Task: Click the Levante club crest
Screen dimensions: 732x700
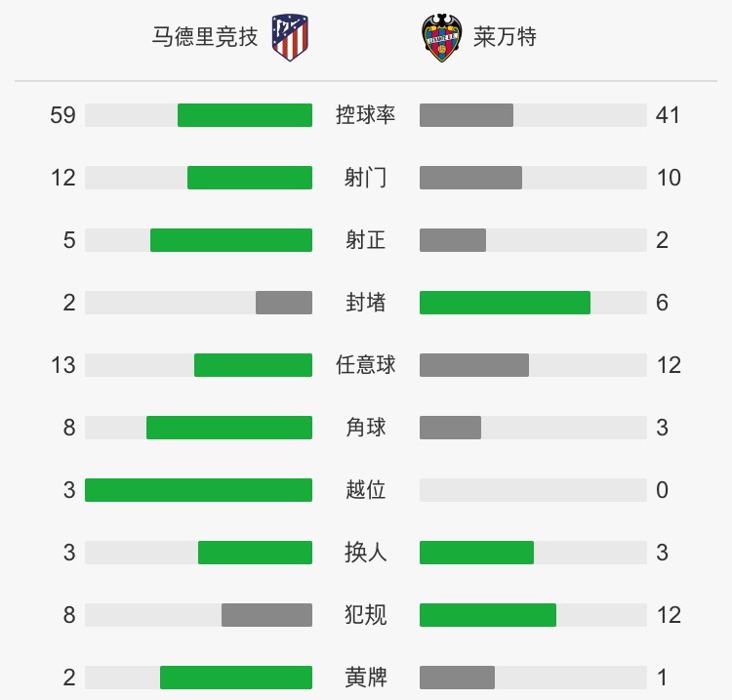Action: pos(441,38)
